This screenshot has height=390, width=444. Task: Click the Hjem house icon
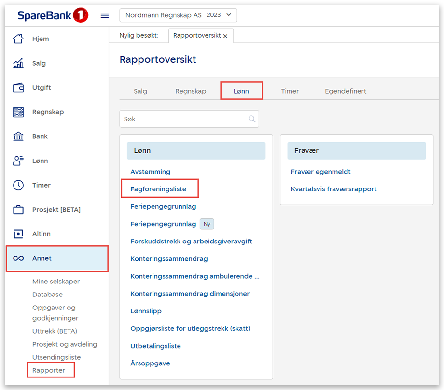18,39
